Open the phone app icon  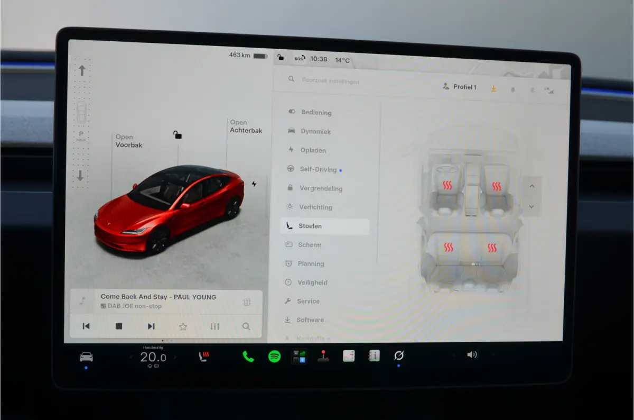point(248,357)
